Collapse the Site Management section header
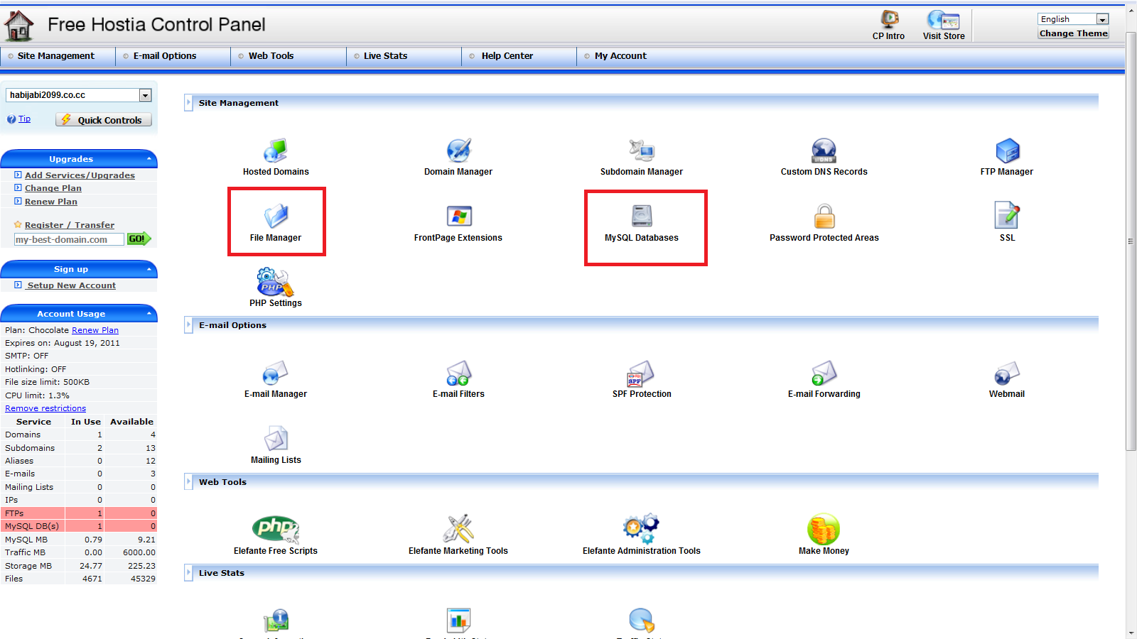Viewport: 1137px width, 639px height. point(188,103)
